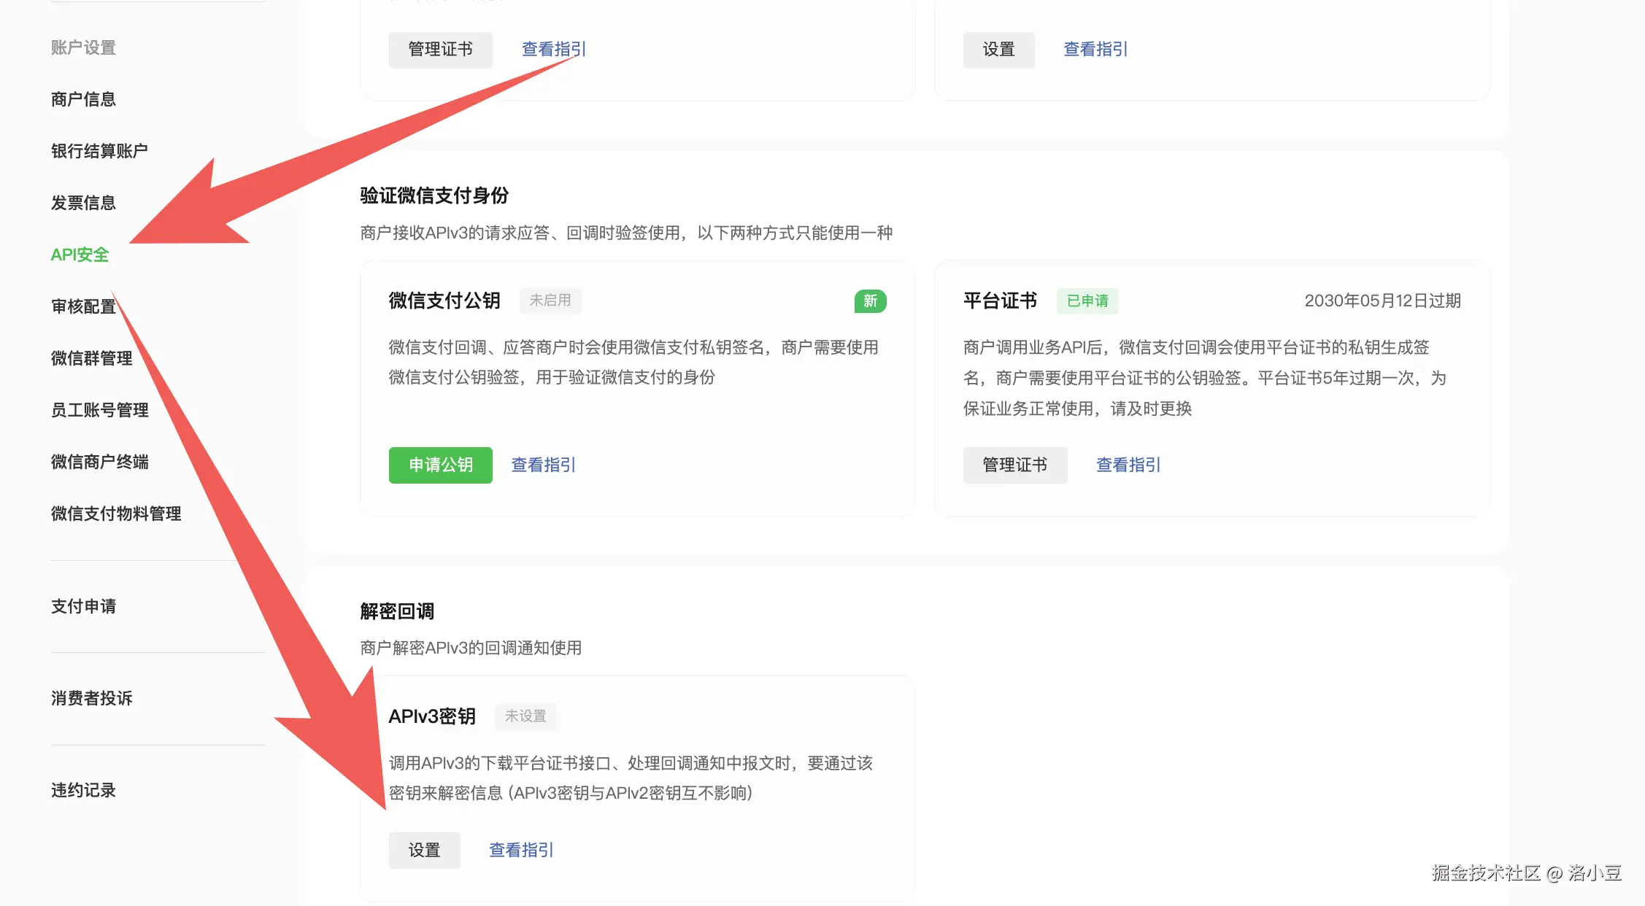Open 查看指引 link under 平台证书

[x=1128, y=465]
